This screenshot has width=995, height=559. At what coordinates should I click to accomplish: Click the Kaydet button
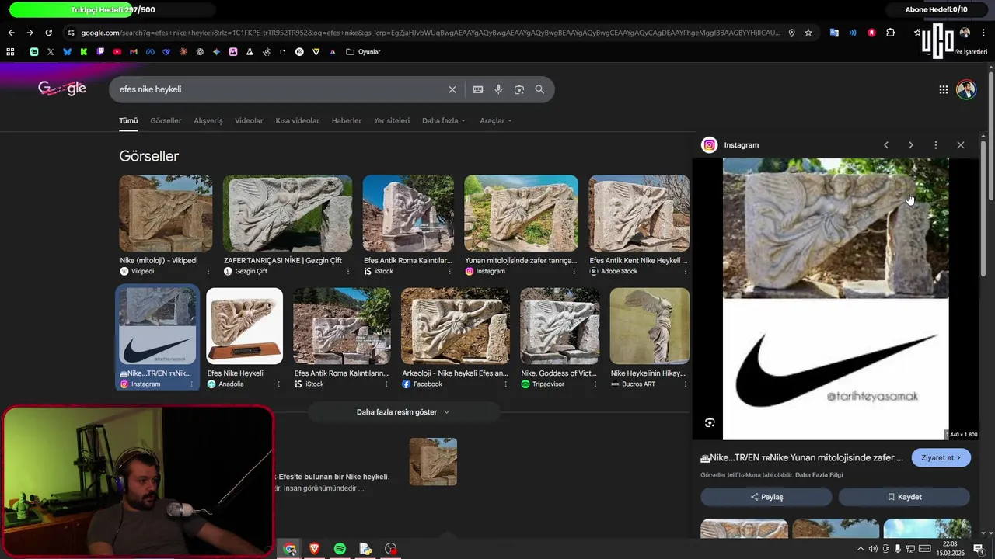[x=904, y=497]
